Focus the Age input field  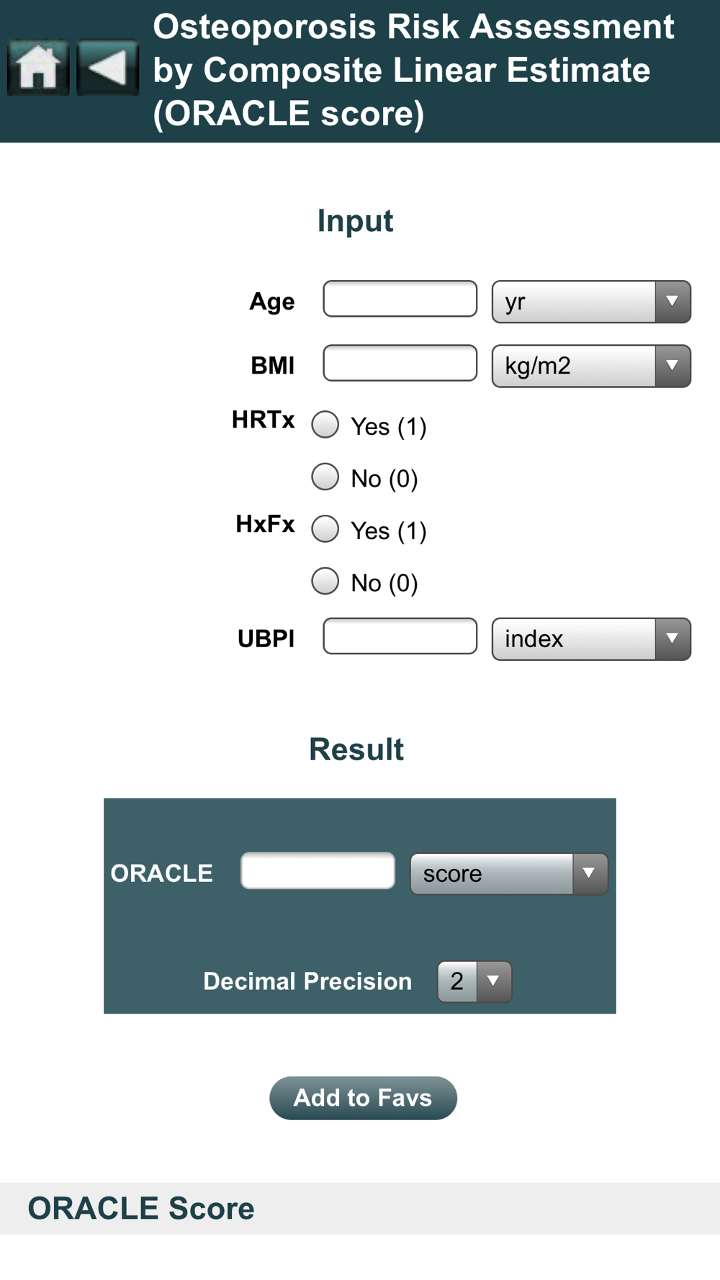pos(400,299)
